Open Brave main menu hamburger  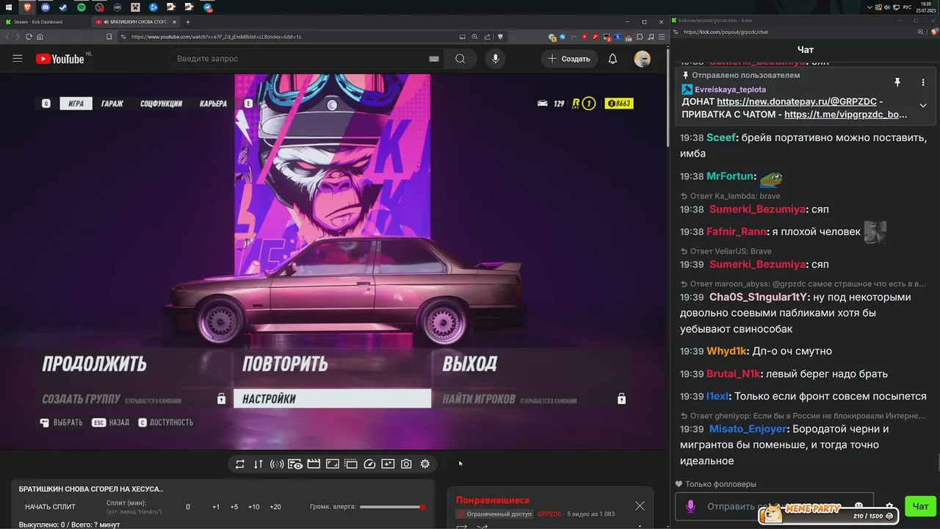[x=662, y=37]
